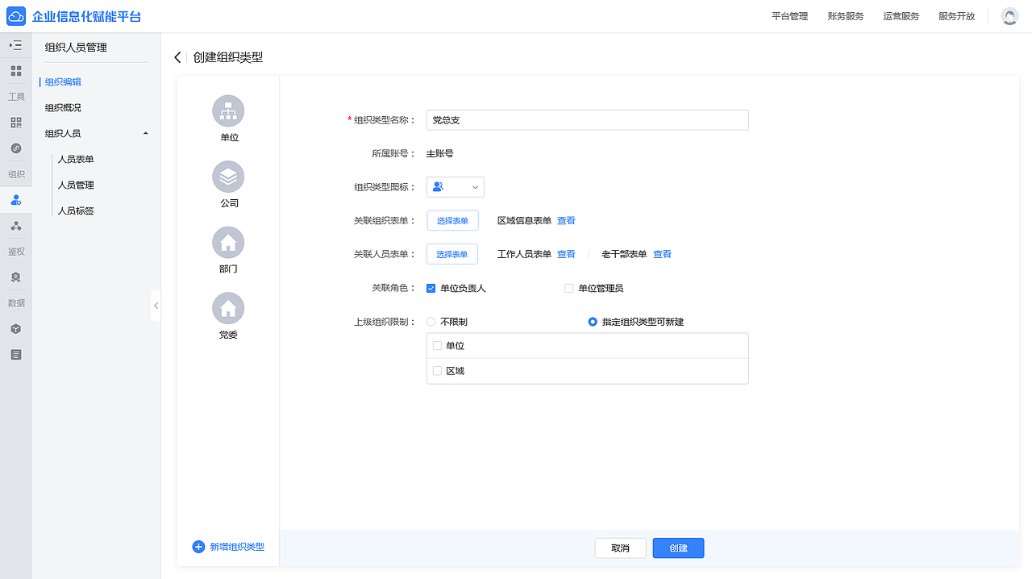Screen dimensions: 1032x579
Task: Toggle the sidebar menu collapse icon
Action: (x=15, y=45)
